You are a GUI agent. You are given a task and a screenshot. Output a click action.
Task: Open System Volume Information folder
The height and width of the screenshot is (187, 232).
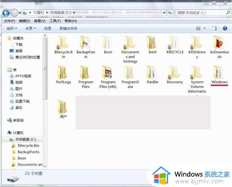click(196, 73)
